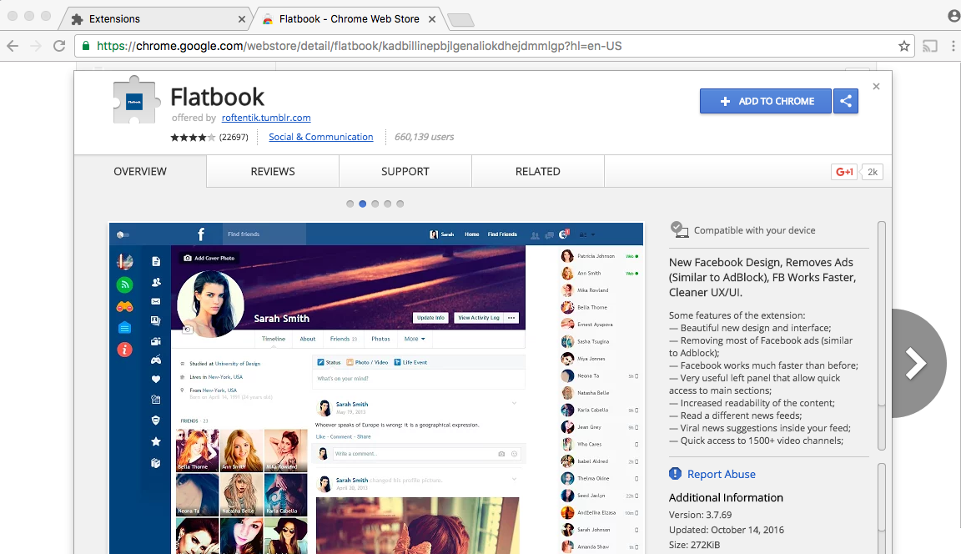The width and height of the screenshot is (961, 554).
Task: Click the G+1 button
Action: click(x=844, y=172)
